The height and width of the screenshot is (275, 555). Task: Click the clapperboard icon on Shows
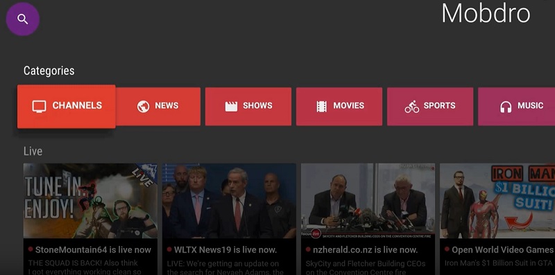pos(231,106)
